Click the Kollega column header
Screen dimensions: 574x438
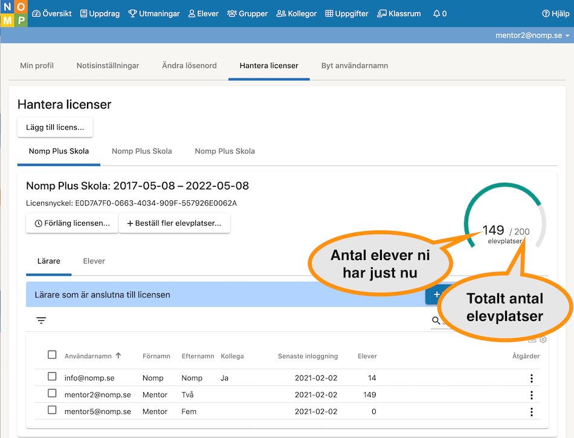click(x=232, y=356)
